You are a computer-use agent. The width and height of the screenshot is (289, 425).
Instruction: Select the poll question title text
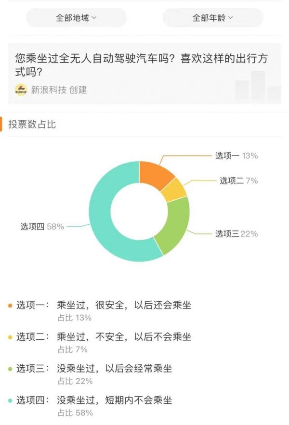[x=141, y=65]
